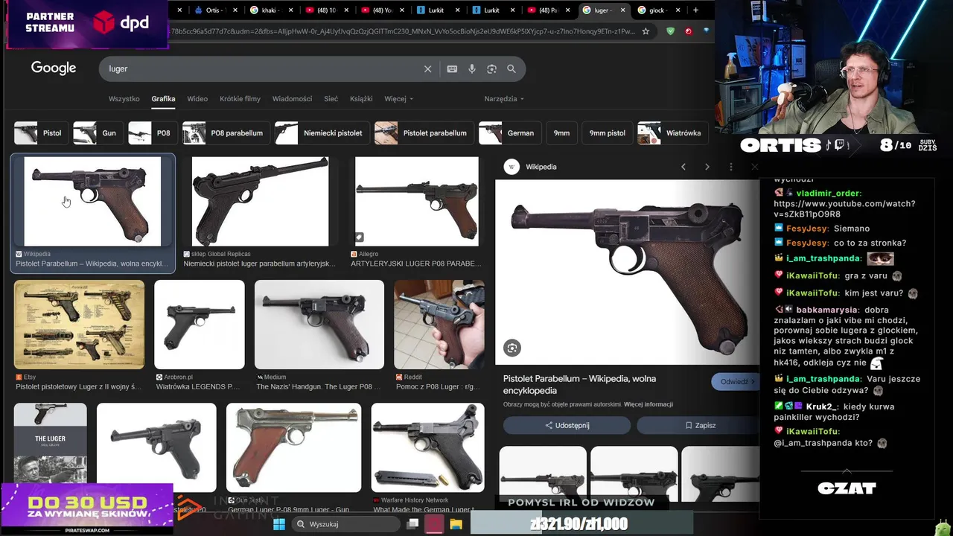Select the Medium Nazis' Handgun thumbnail
This screenshot has width=953, height=536.
(x=319, y=325)
